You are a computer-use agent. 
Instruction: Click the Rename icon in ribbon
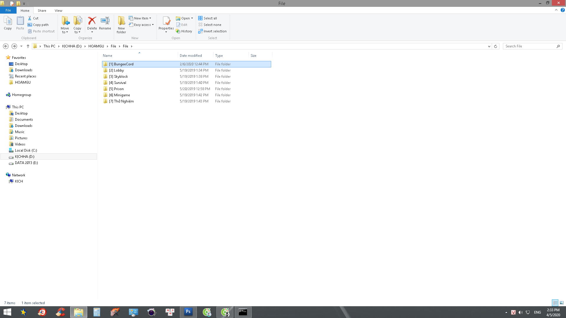point(105,21)
